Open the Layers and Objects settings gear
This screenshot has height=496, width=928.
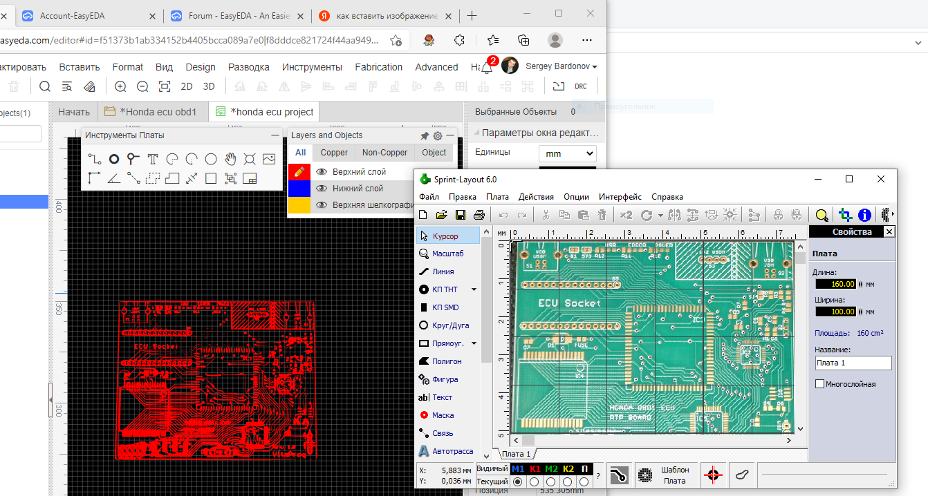[438, 136]
